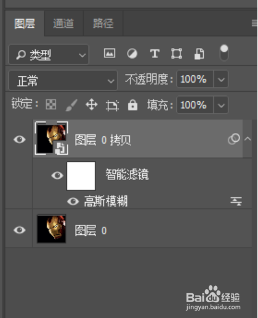The image size is (258, 318).
Task: Toggle 智能滤镜 visibility eye
Action: (57, 176)
